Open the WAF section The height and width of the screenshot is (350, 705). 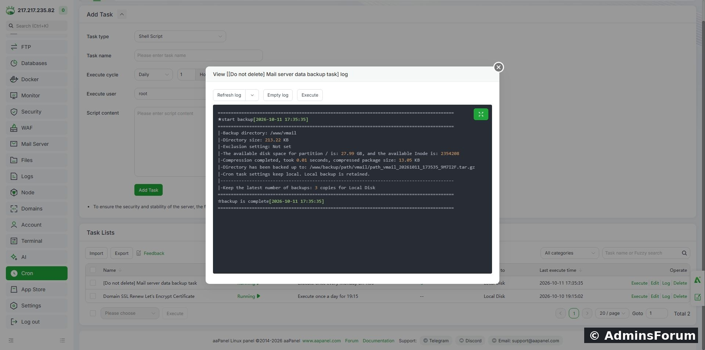pos(37,128)
